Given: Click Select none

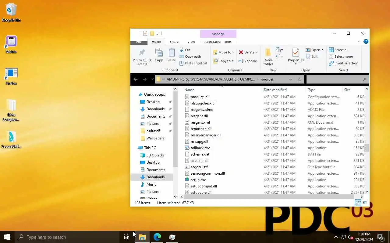Looking at the screenshot, I should click(x=341, y=56).
